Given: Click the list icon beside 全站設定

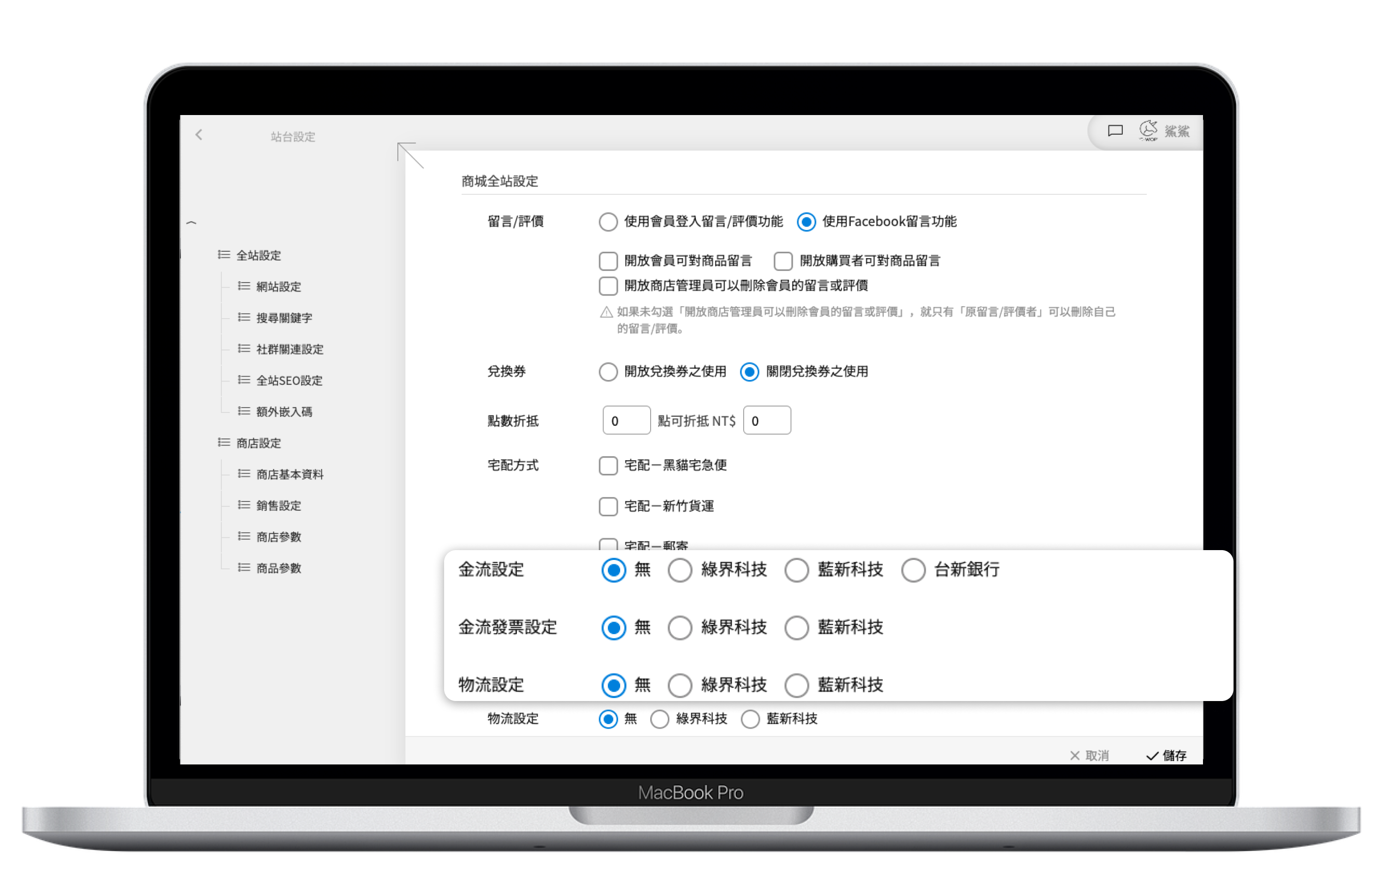Looking at the screenshot, I should pyautogui.click(x=224, y=255).
